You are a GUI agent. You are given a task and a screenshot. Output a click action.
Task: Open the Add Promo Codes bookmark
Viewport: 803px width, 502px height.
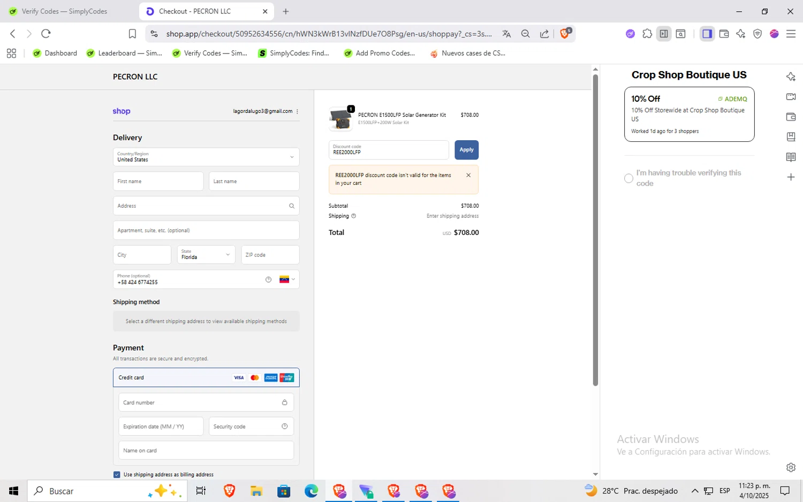click(380, 53)
